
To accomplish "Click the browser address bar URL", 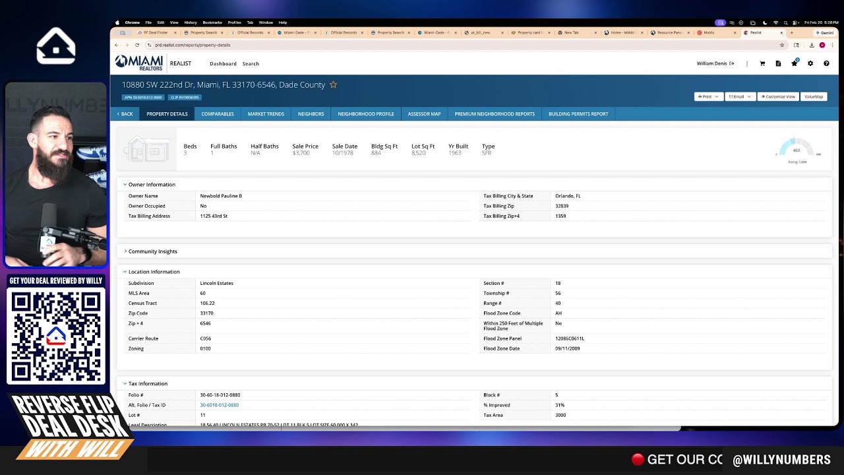I will pos(193,45).
